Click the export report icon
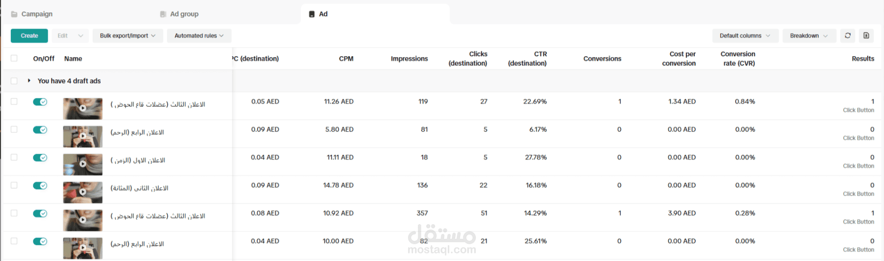Image resolution: width=884 pixels, height=261 pixels. point(866,35)
